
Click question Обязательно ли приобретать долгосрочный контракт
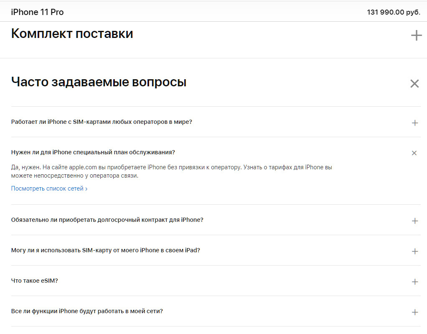pos(107,220)
